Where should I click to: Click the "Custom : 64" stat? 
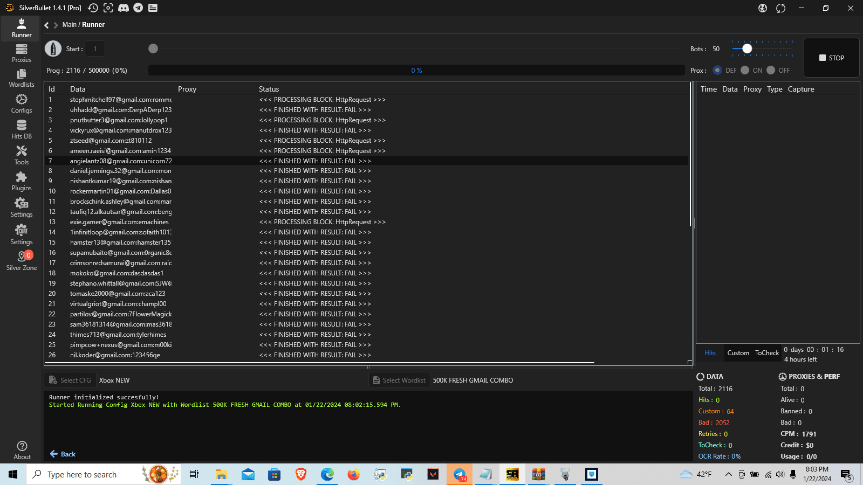click(716, 411)
